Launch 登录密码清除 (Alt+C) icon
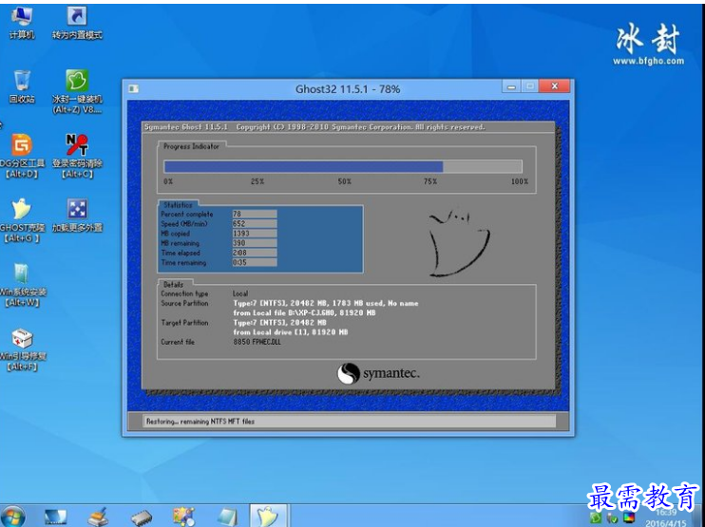705x527 pixels. click(77, 156)
